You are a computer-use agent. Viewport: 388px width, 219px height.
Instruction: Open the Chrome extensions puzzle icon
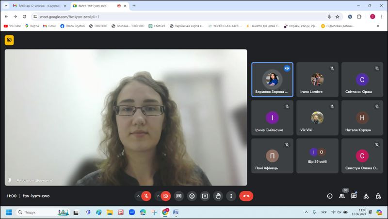tap(359, 17)
